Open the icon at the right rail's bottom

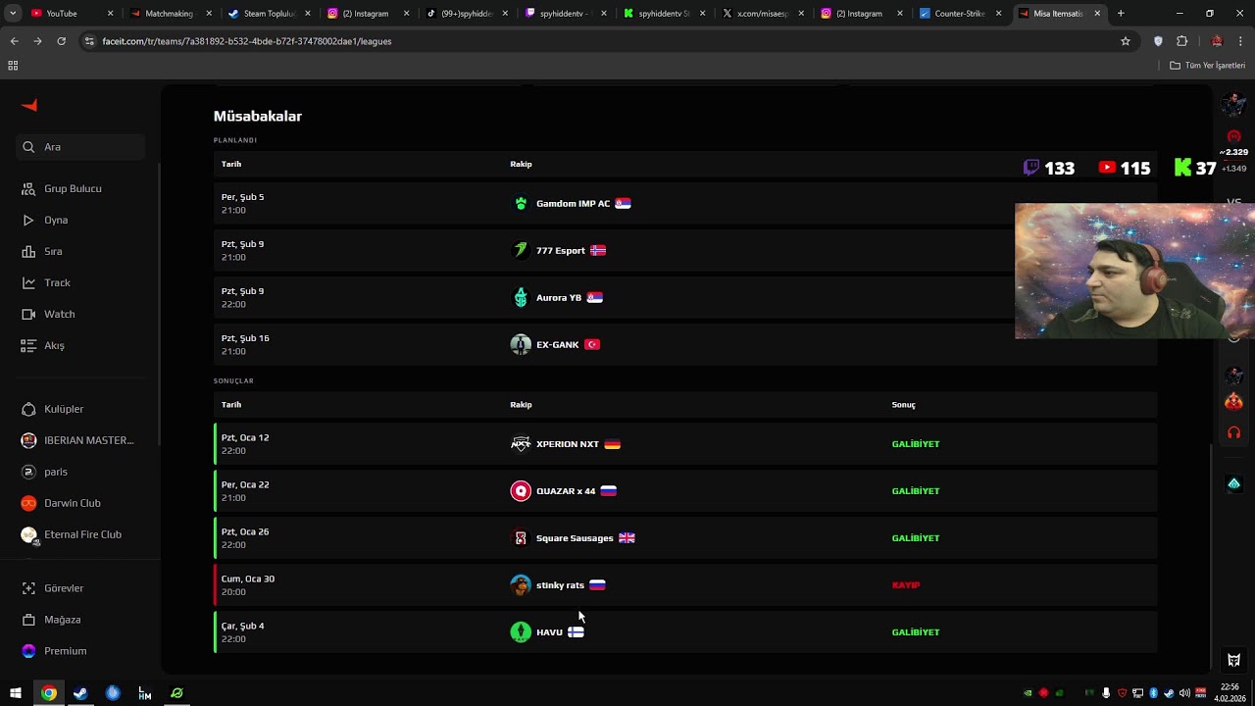coord(1233,660)
